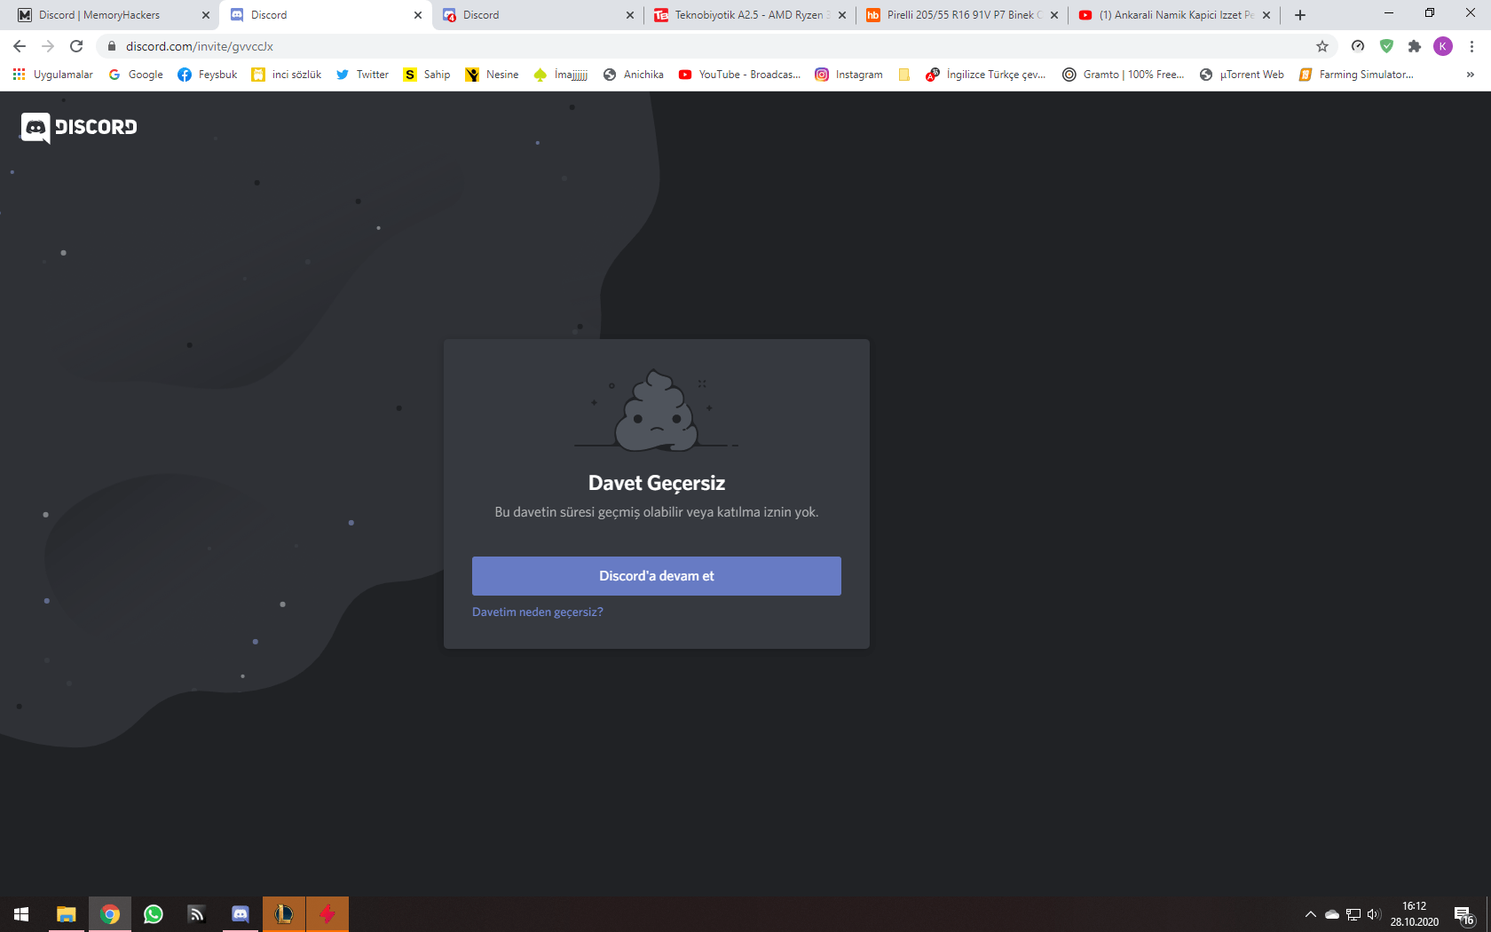Open the speedometer extension icon
This screenshot has width=1491, height=932.
(1358, 46)
